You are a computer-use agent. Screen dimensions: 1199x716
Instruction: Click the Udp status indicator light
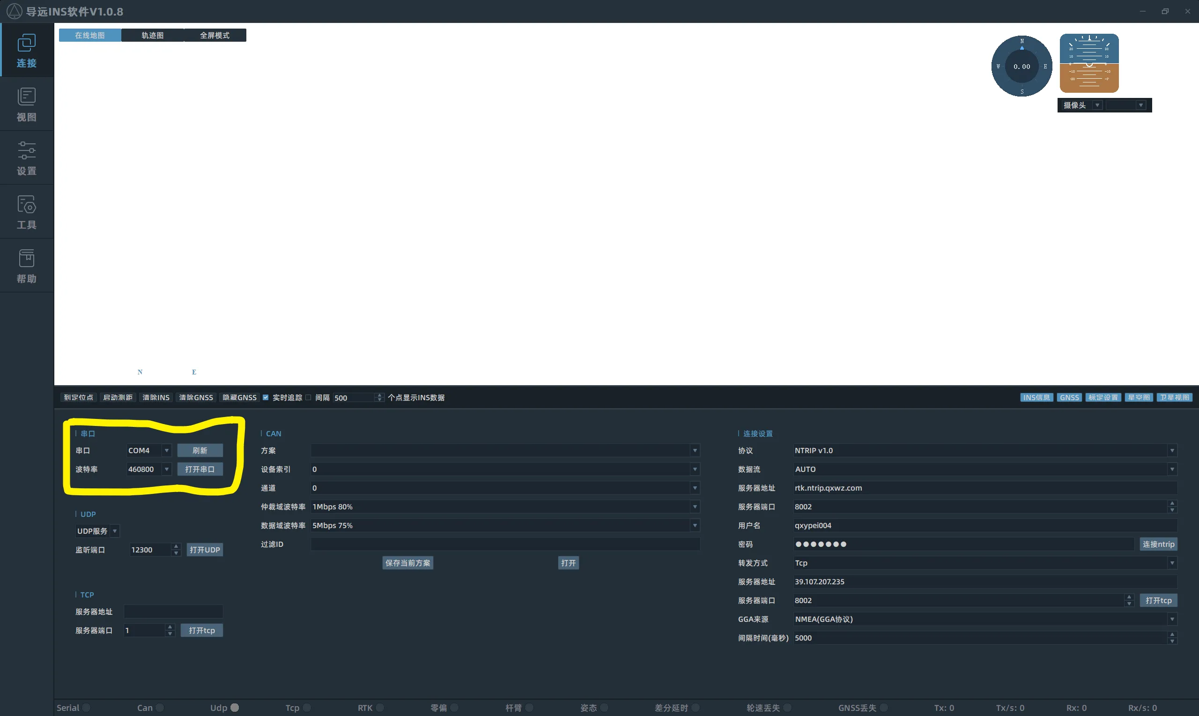click(x=235, y=707)
